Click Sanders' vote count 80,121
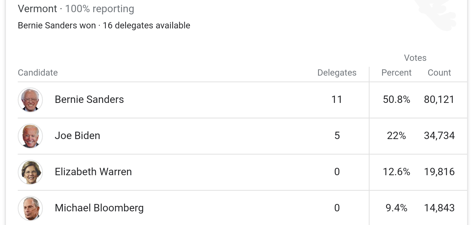 439,99
